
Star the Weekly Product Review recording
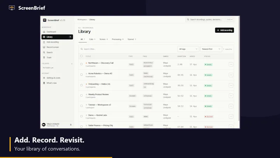tap(86, 94)
